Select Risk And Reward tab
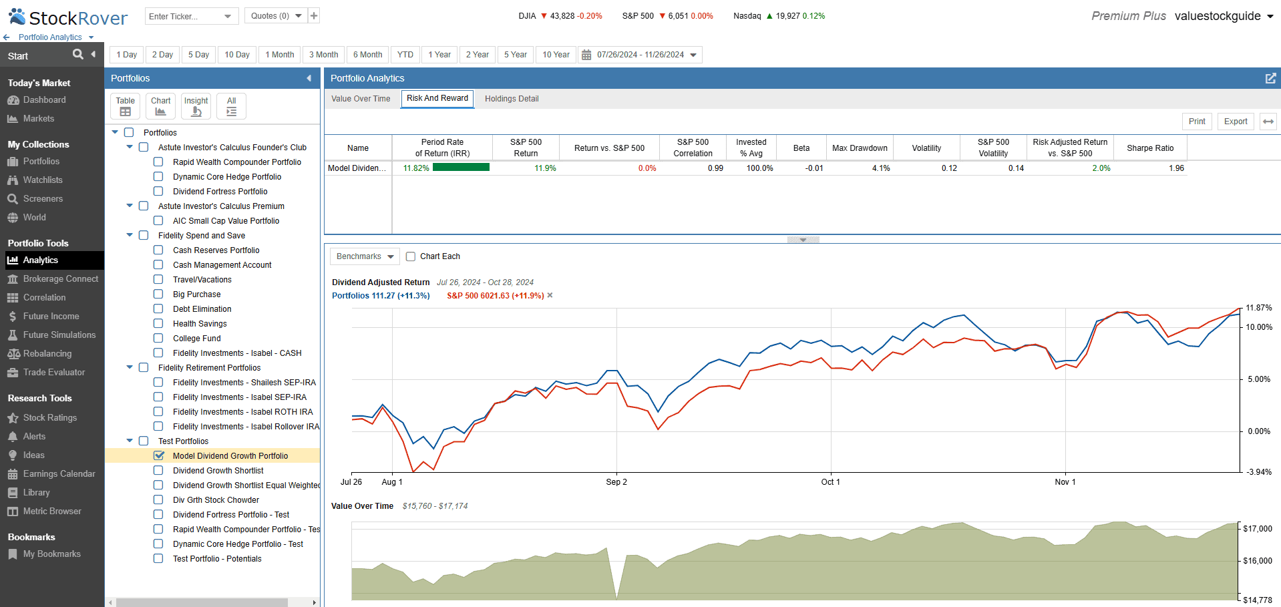 click(437, 98)
